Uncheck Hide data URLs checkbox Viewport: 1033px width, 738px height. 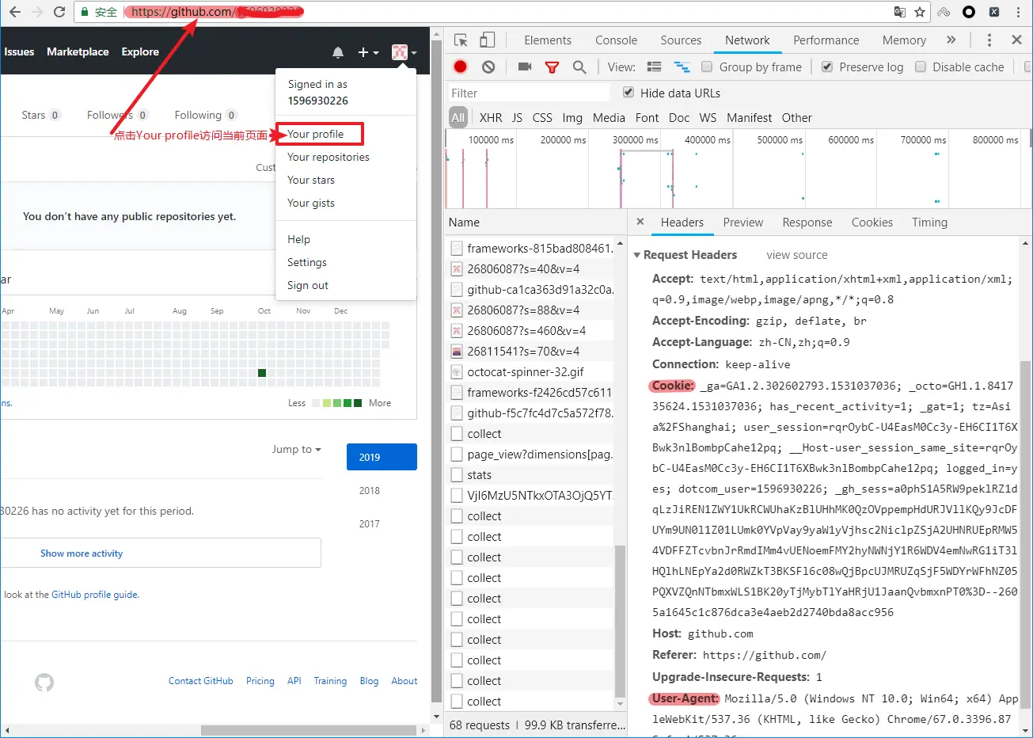click(629, 93)
